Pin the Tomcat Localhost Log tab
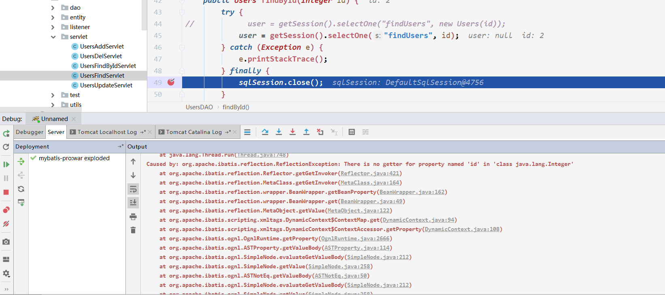Screen dimensions: 665x295 point(143,132)
